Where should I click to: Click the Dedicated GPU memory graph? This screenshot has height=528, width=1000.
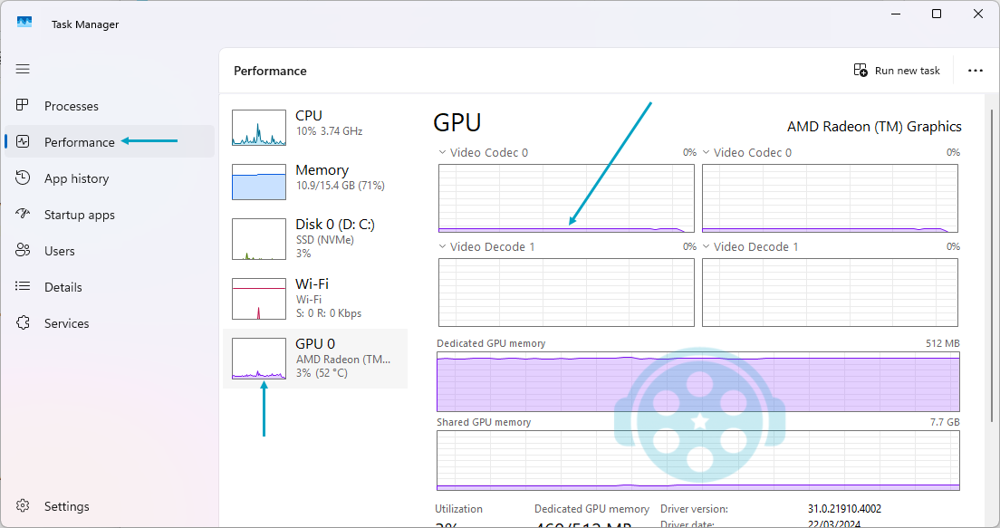click(x=698, y=381)
